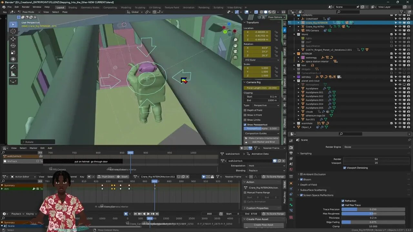Expand Composition Guides dropdown
Image resolution: width=413 pixels, height=232 pixels.
tap(262, 133)
